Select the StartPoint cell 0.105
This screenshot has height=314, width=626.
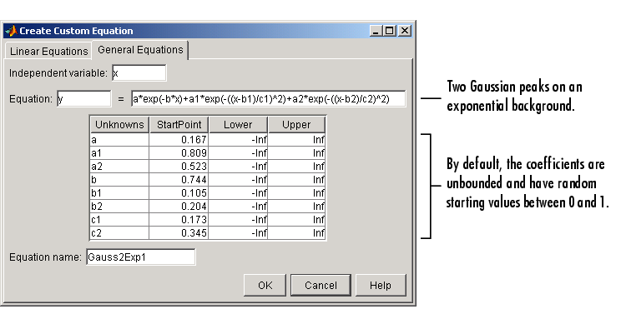tap(179, 193)
